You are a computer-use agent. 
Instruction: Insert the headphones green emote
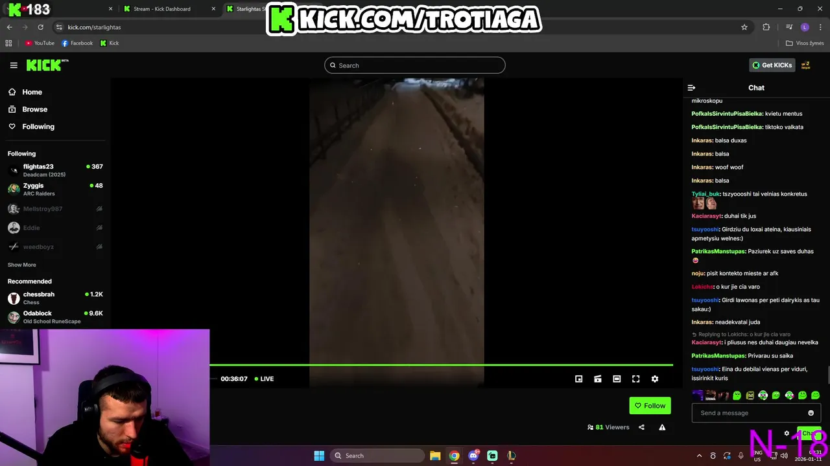click(x=763, y=395)
